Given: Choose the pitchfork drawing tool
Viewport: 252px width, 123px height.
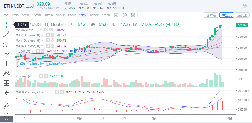Looking at the screenshot, I should pyautogui.click(x=6, y=44).
